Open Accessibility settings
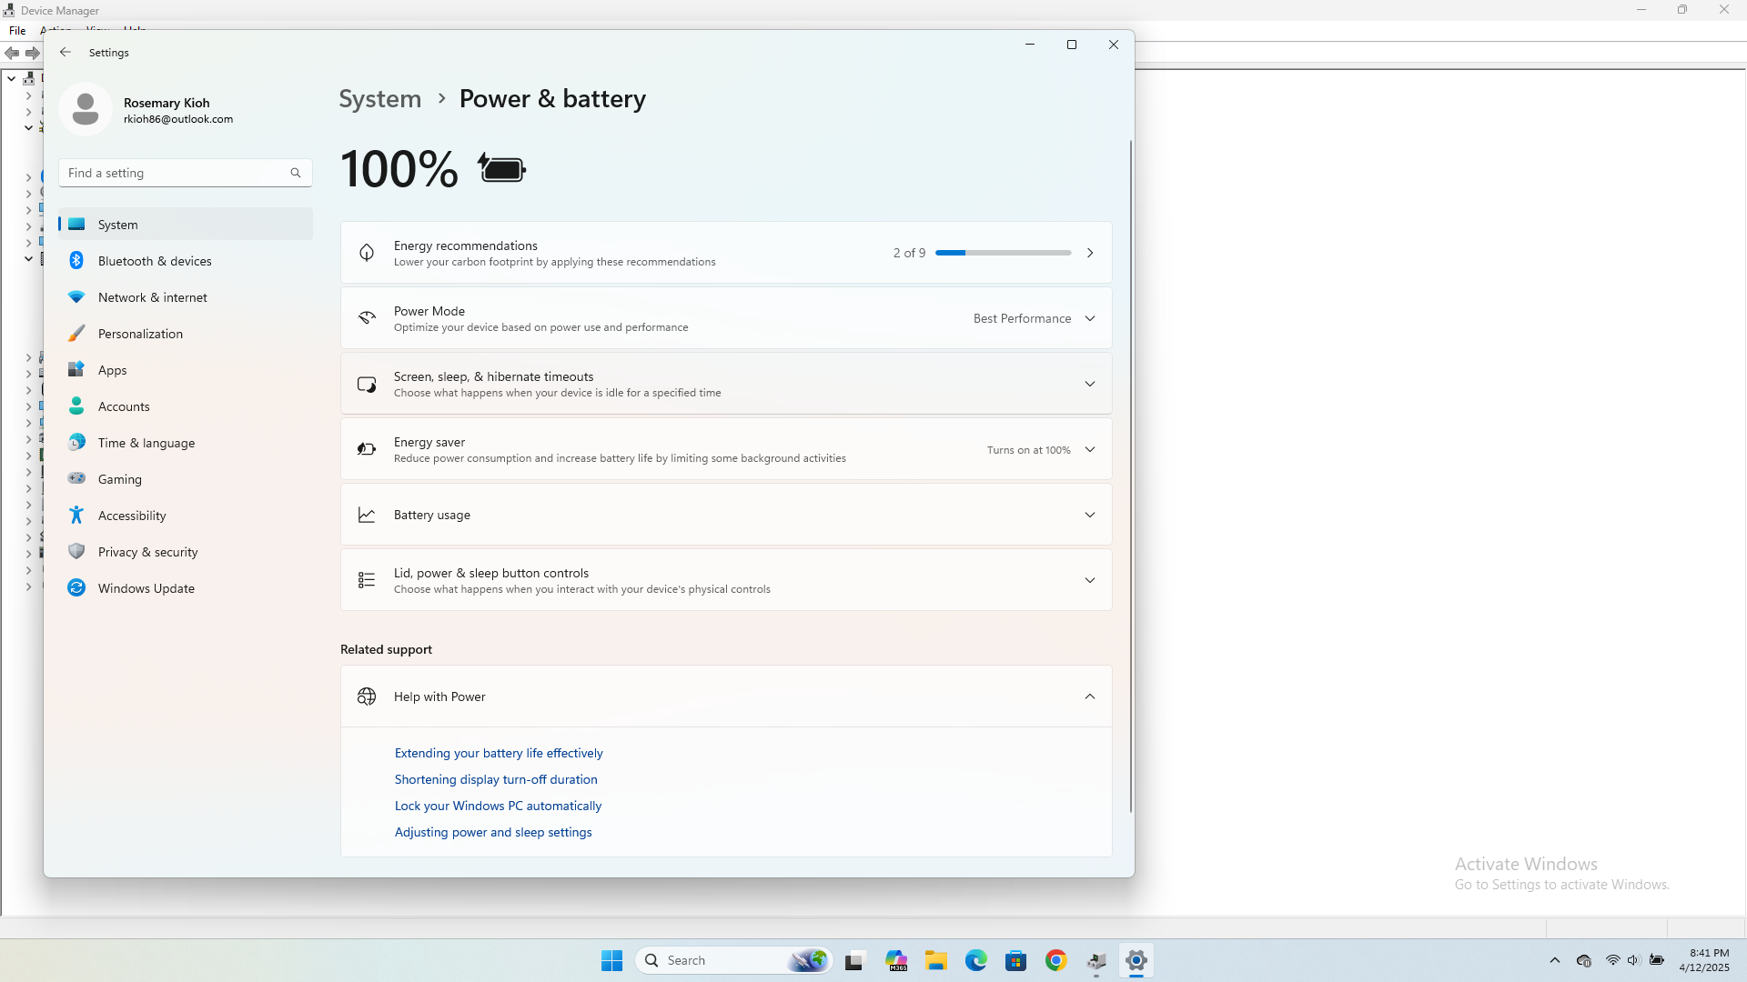Screen dimensions: 1747x982 (x=186, y=516)
